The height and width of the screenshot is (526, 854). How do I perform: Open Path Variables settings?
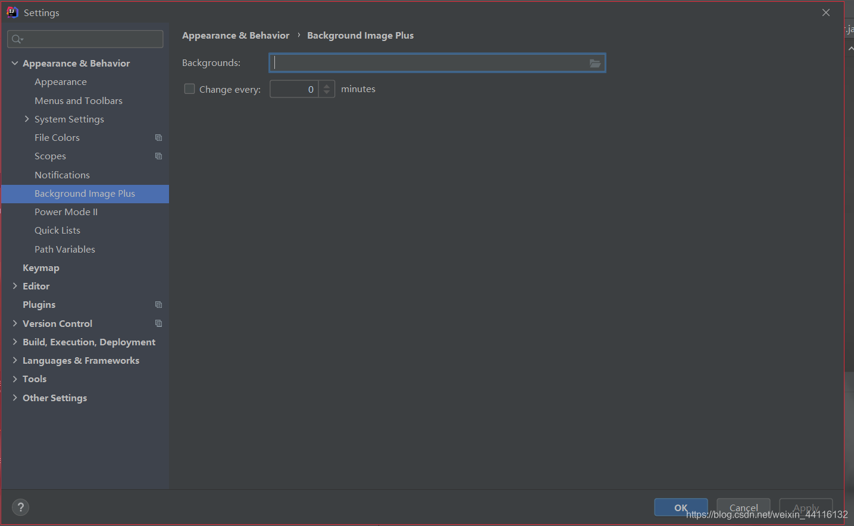click(65, 249)
